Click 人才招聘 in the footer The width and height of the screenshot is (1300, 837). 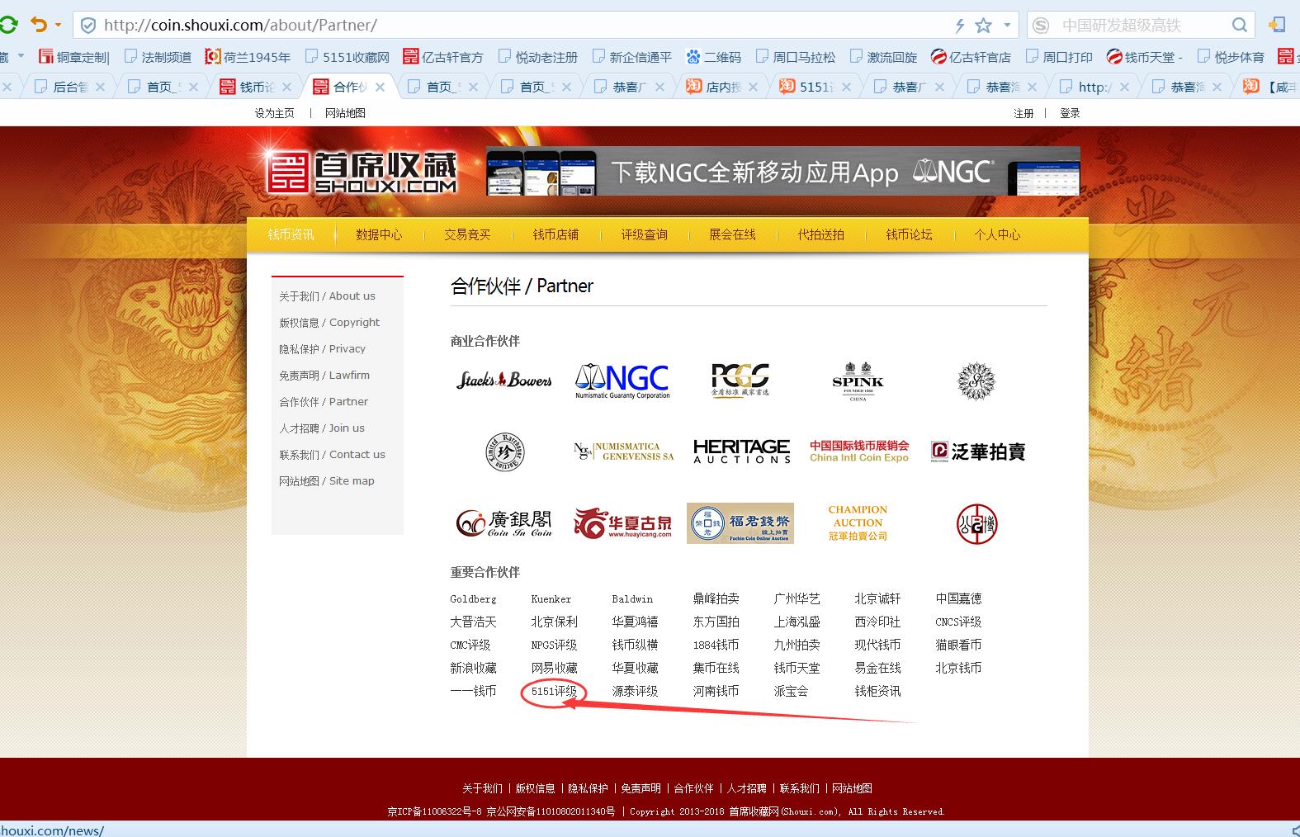(746, 788)
